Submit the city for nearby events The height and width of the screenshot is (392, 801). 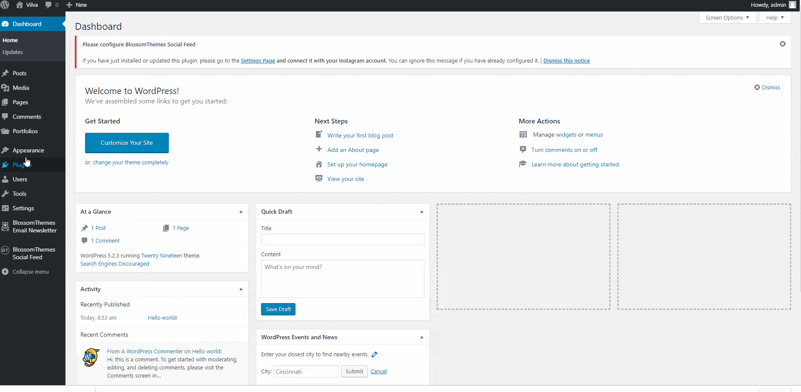coord(354,372)
